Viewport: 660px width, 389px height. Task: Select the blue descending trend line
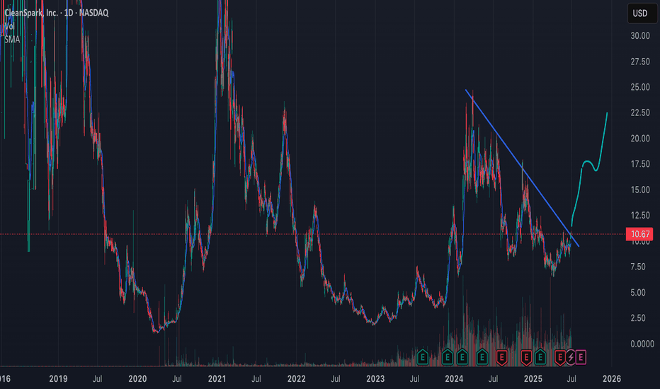point(522,168)
